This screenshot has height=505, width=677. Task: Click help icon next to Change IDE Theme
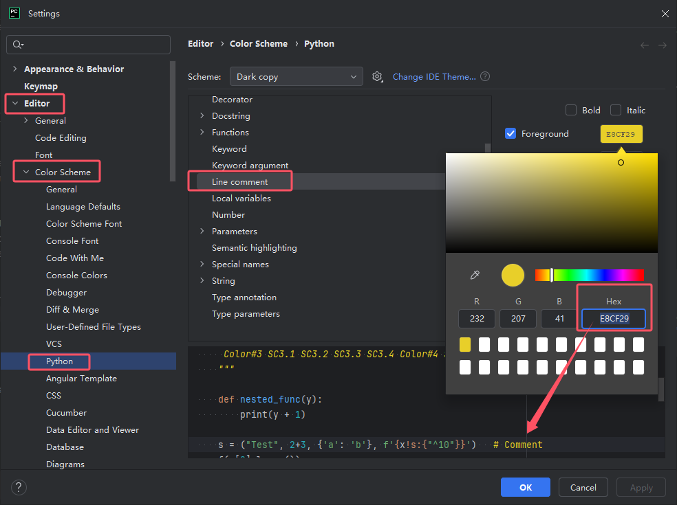(485, 76)
